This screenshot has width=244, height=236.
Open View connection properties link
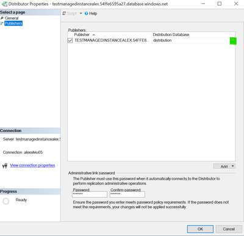32,165
